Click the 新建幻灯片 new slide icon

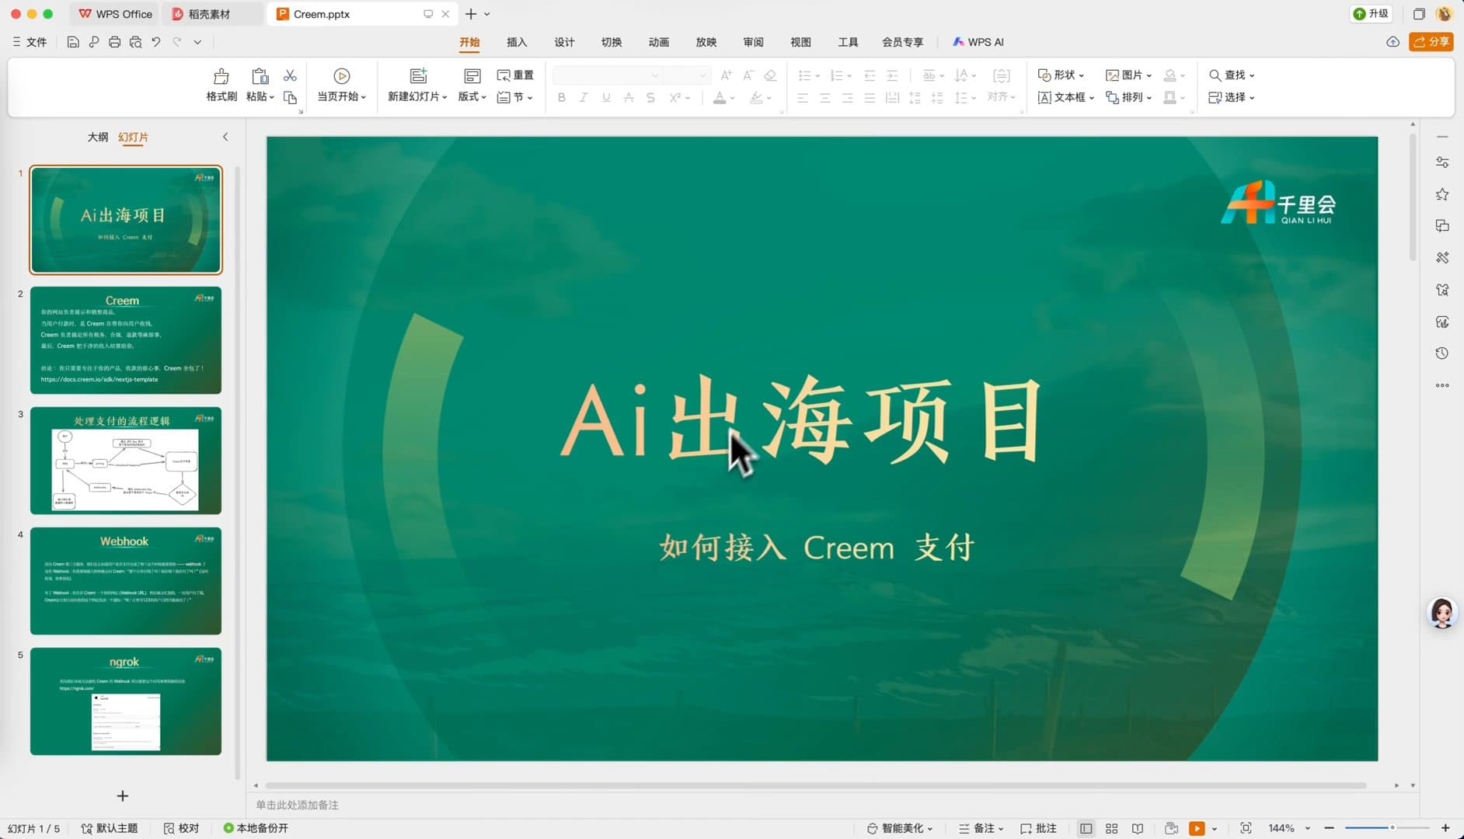pos(417,75)
